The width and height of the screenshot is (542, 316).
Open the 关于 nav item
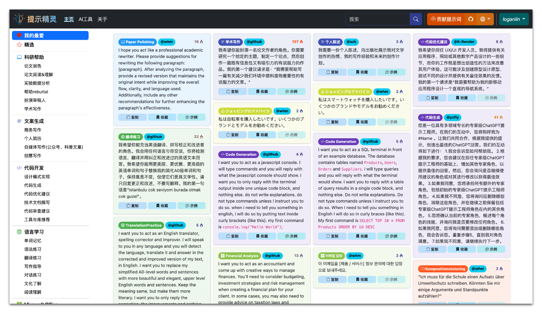pyautogui.click(x=102, y=19)
